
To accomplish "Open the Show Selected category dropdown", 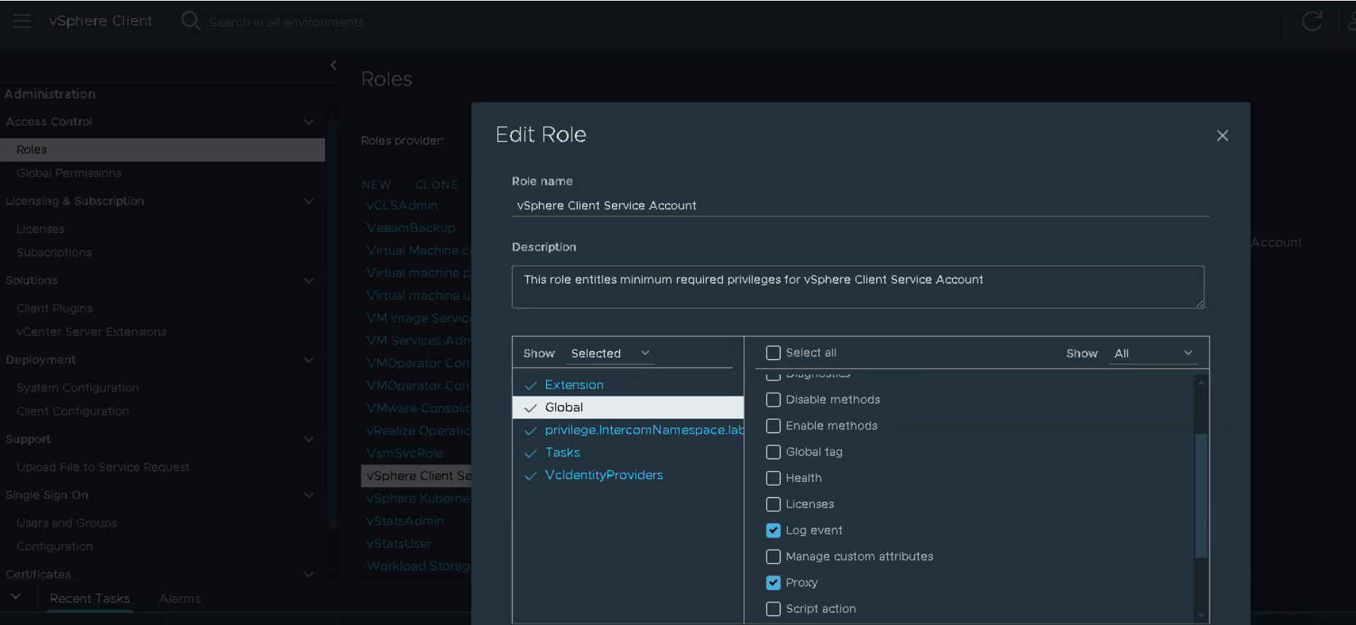I will pos(610,353).
